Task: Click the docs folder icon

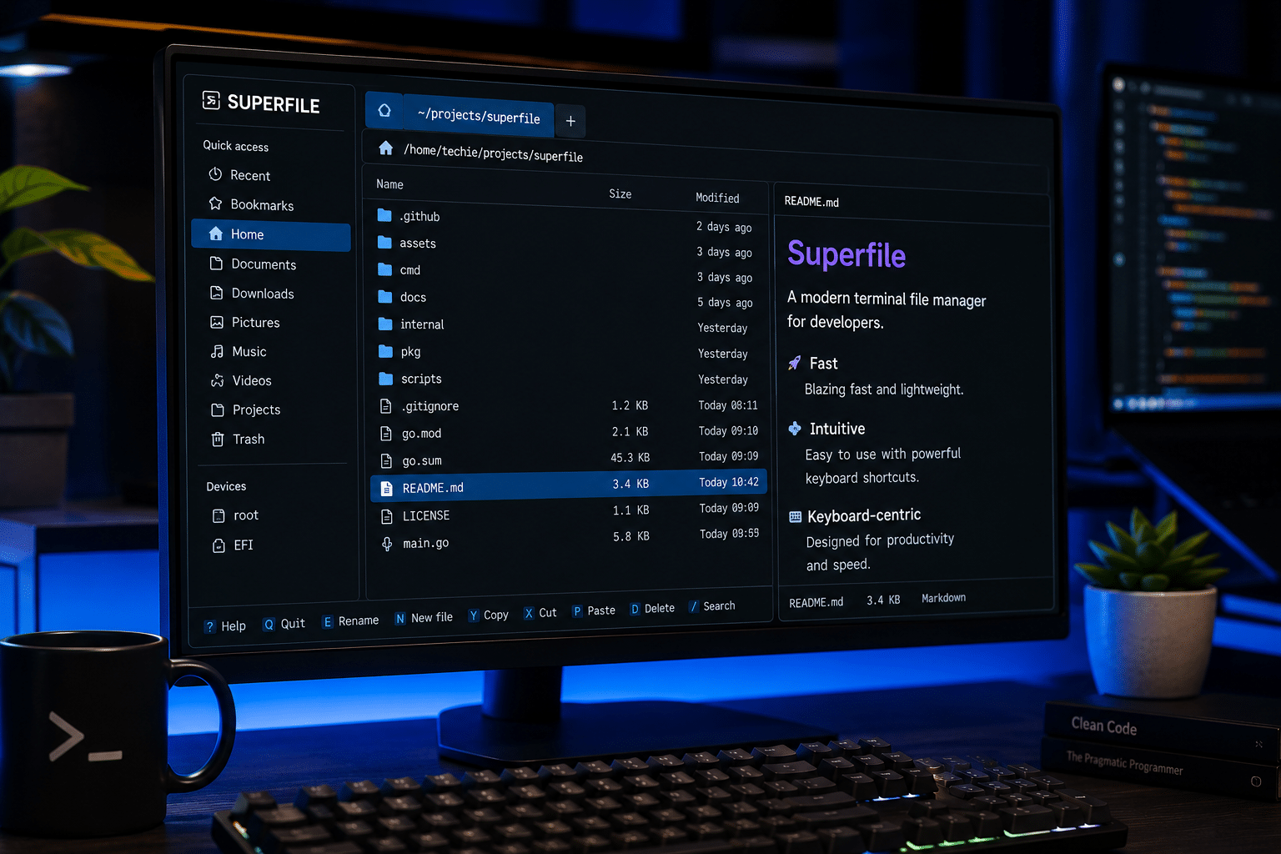Action: [384, 296]
